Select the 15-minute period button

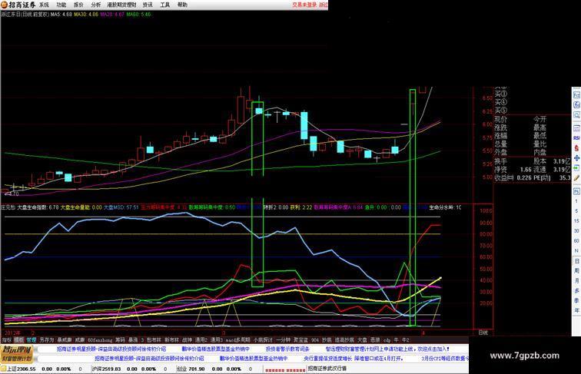tap(576, 221)
